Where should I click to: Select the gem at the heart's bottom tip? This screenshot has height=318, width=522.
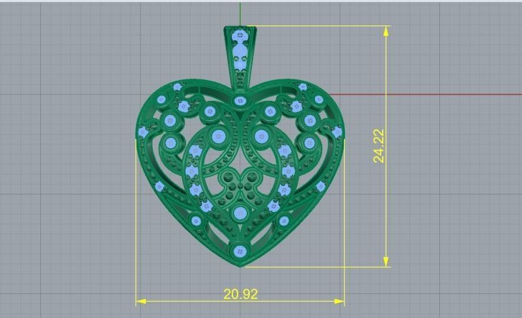pyautogui.click(x=240, y=251)
